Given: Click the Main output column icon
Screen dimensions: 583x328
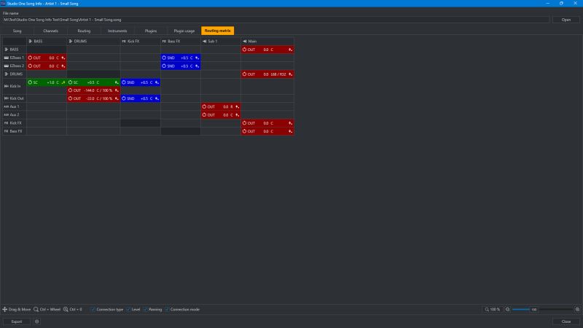Looking at the screenshot, I should coord(245,42).
